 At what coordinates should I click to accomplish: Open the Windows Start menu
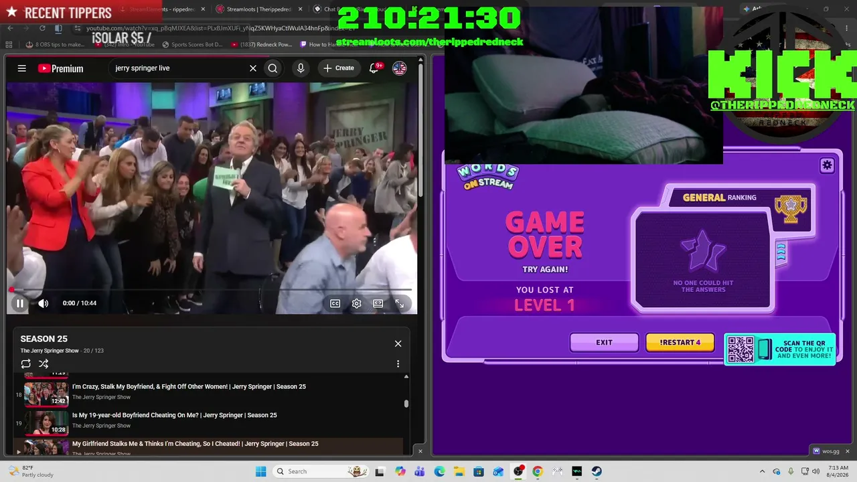click(x=261, y=471)
